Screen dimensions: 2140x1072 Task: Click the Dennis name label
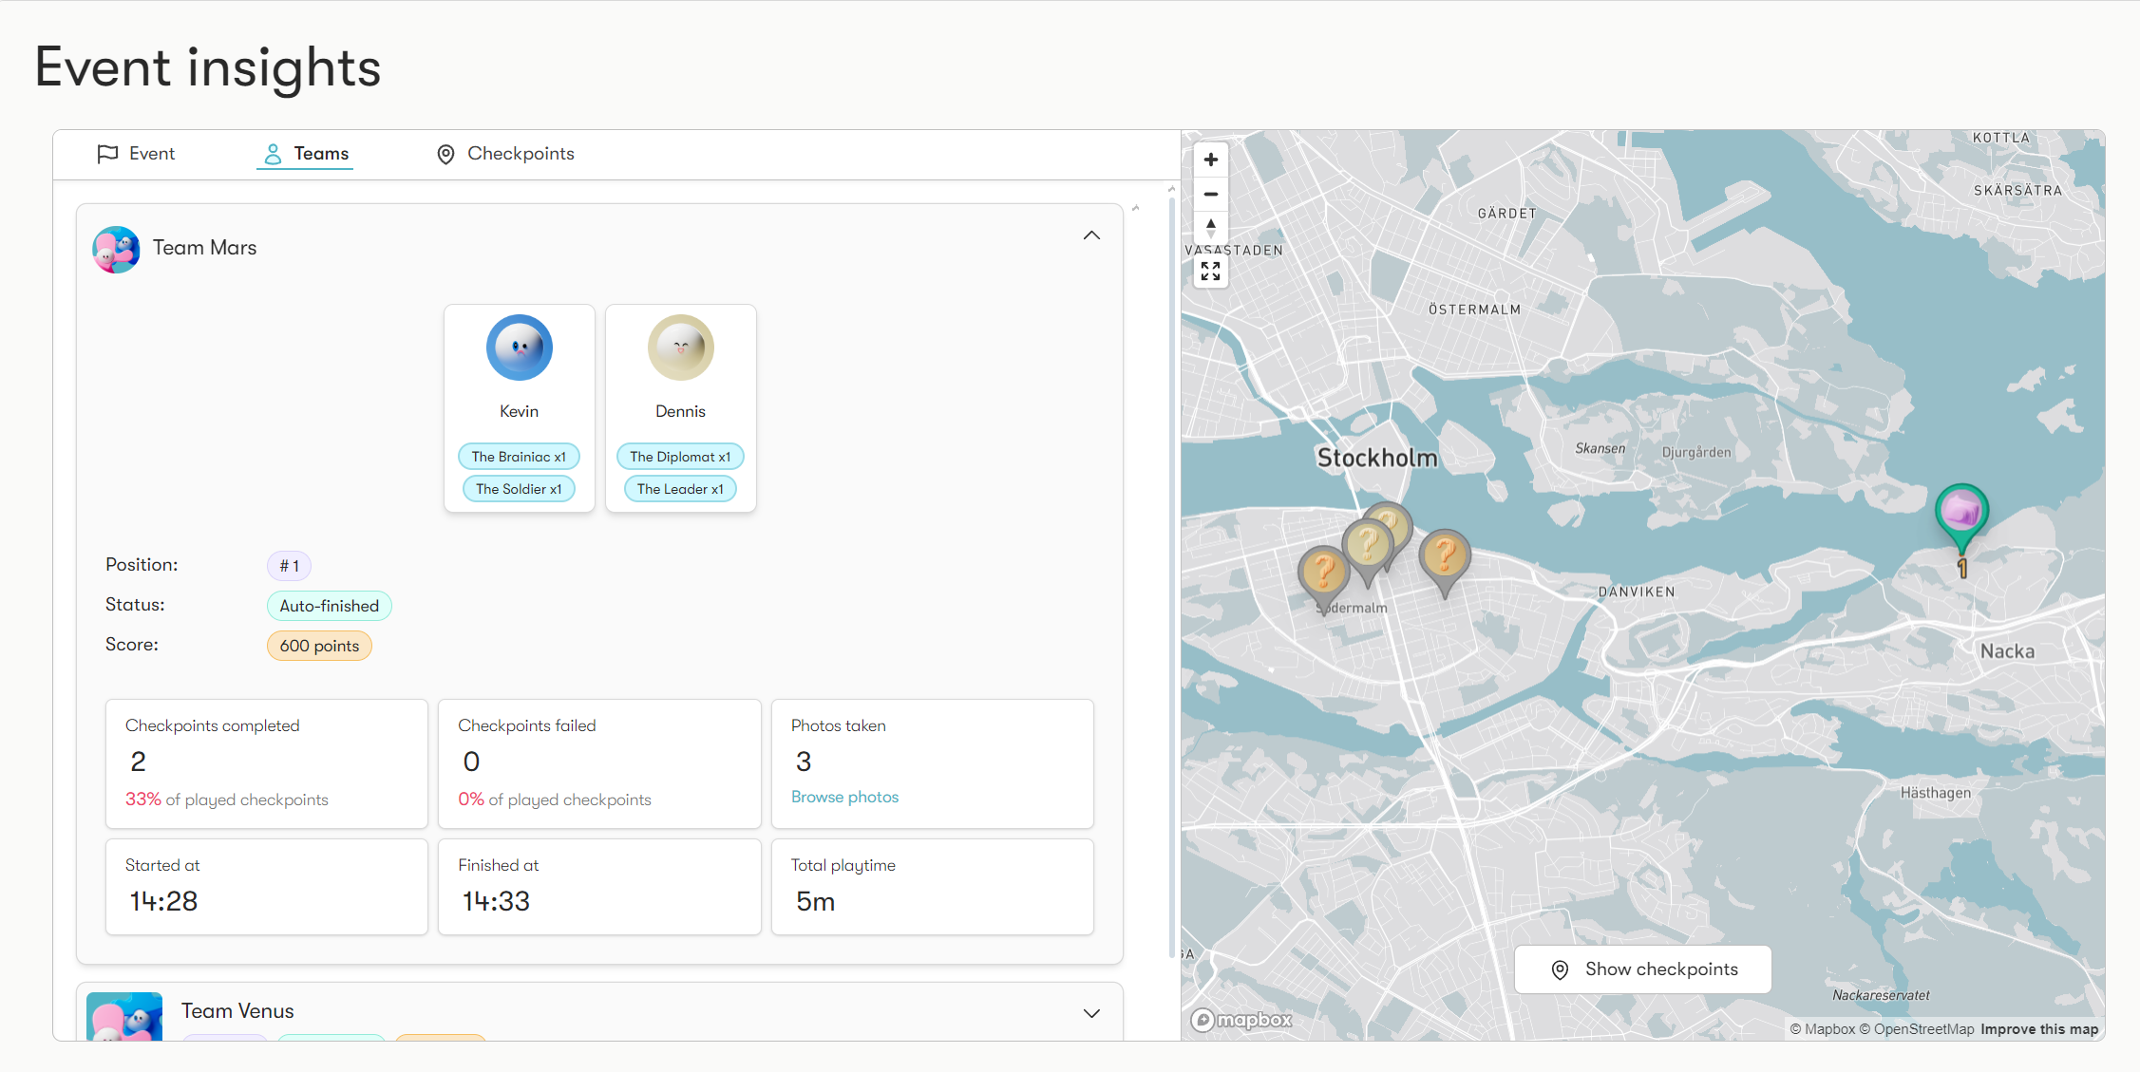[x=681, y=411]
